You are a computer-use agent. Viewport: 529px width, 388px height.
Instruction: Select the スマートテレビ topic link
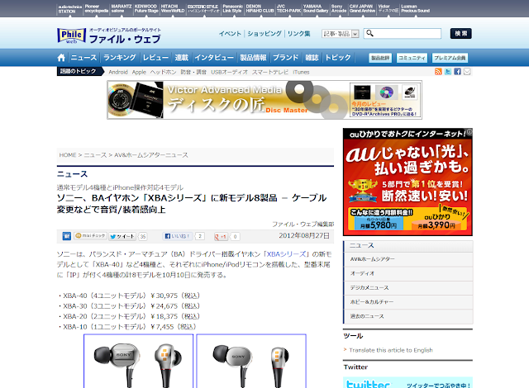270,72
